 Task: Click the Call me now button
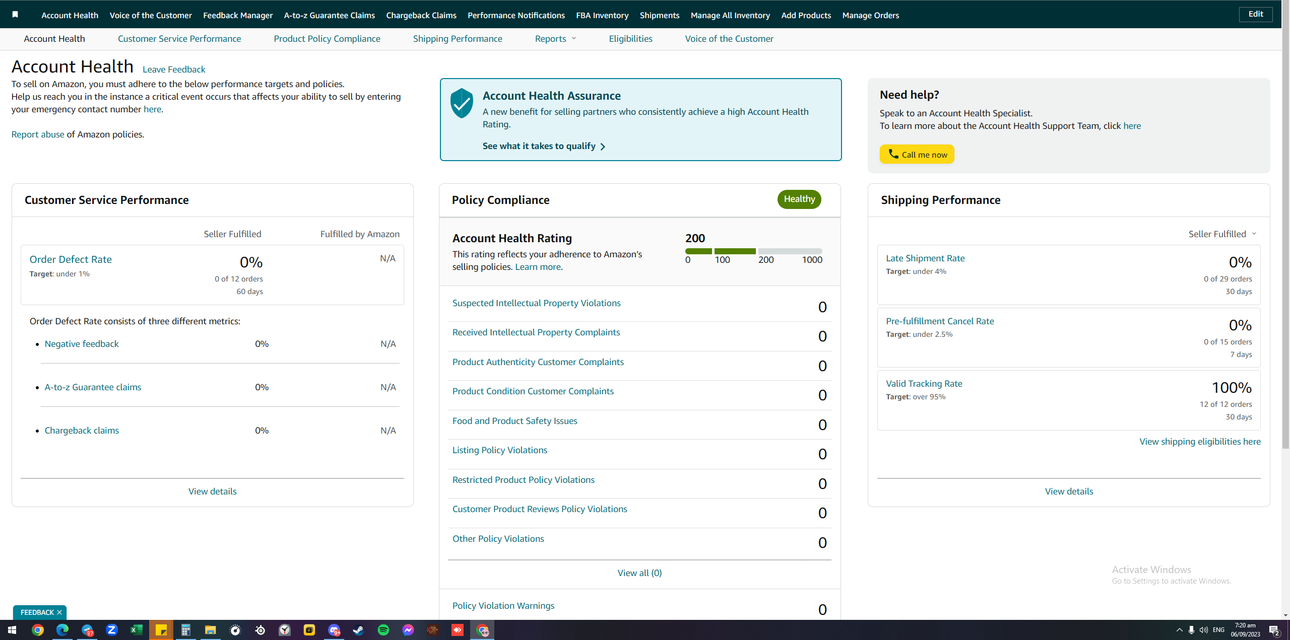917,154
